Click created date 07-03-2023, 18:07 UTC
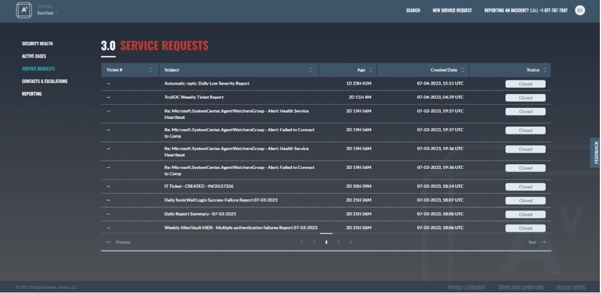 tap(440, 200)
